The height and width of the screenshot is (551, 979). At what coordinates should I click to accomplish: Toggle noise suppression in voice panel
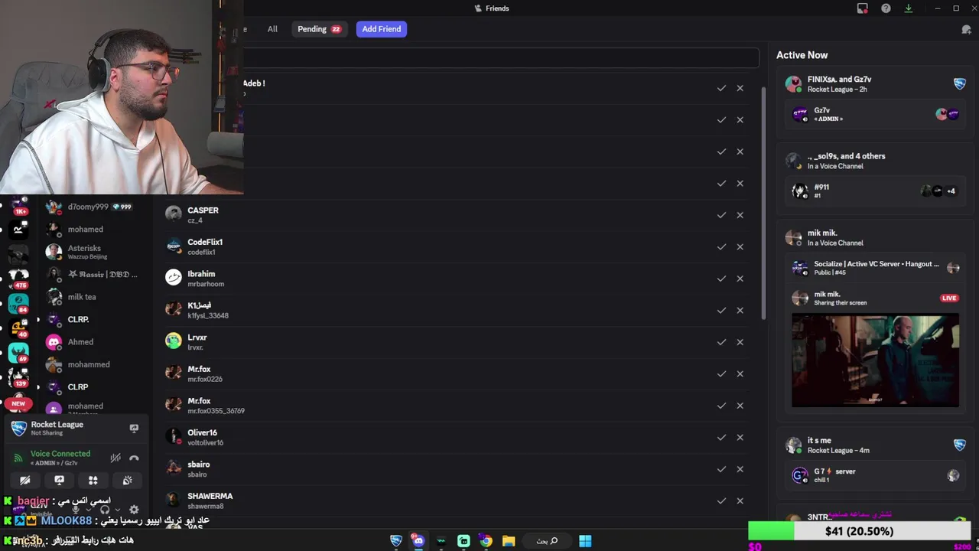click(x=115, y=458)
